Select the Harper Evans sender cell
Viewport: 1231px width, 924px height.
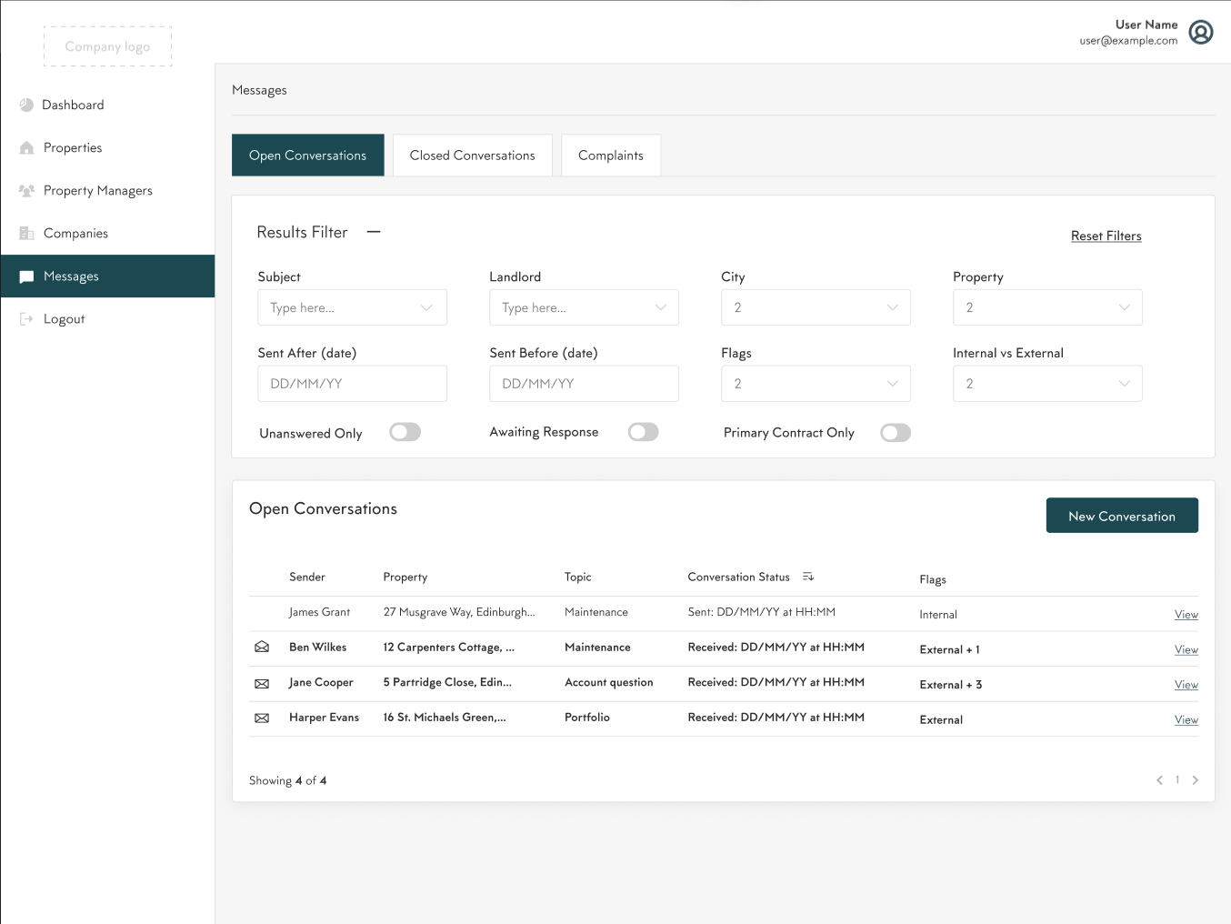click(324, 718)
